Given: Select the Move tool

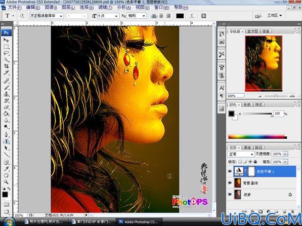Looking at the screenshot, I should coord(7,40).
